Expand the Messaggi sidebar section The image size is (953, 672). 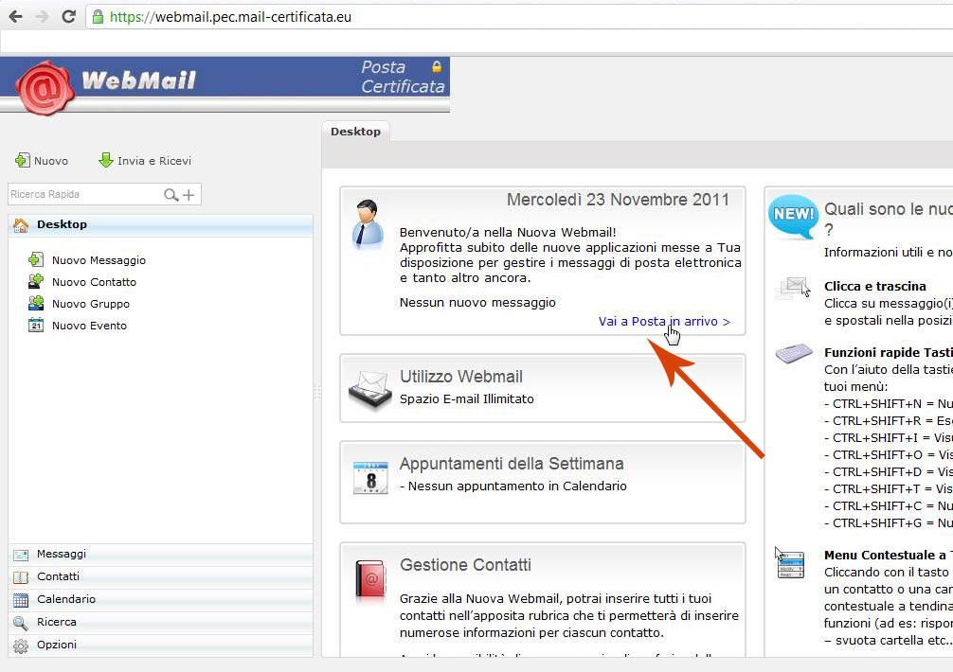[62, 555]
